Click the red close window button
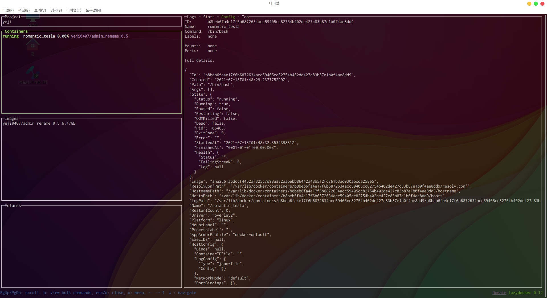The width and height of the screenshot is (547, 298). coord(542,4)
